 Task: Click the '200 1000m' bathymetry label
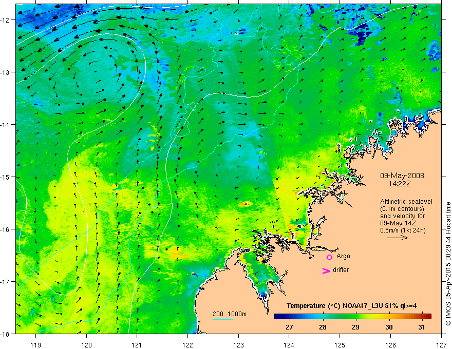230,314
